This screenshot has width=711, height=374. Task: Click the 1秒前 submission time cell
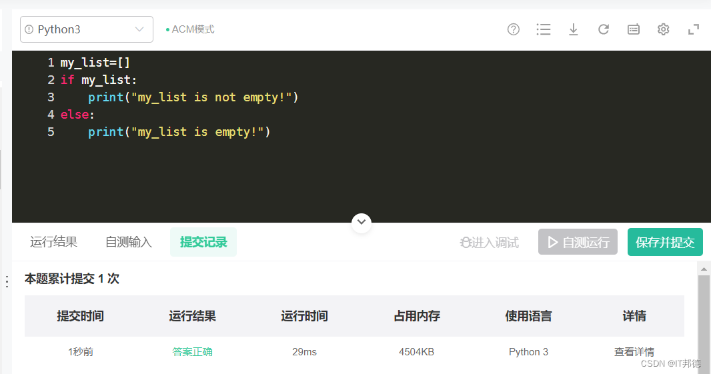point(81,352)
